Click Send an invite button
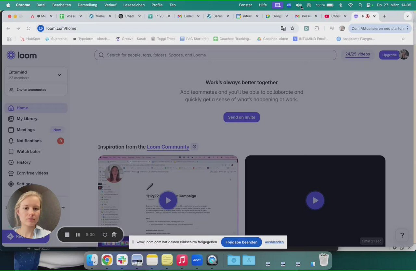Viewport: 416px width, 271px height. (x=241, y=117)
